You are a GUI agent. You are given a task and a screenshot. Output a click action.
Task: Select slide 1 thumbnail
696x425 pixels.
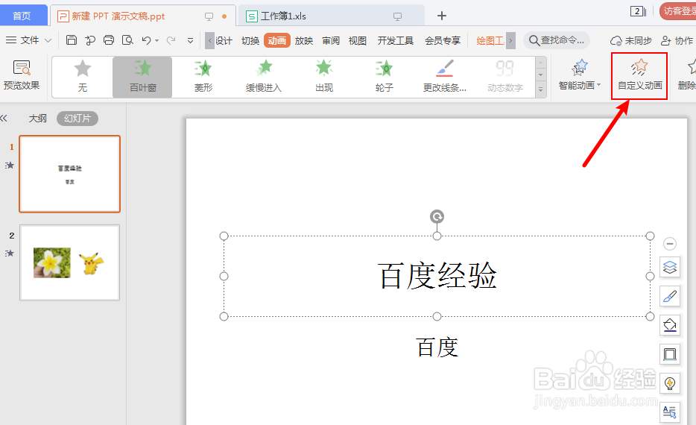(x=70, y=174)
